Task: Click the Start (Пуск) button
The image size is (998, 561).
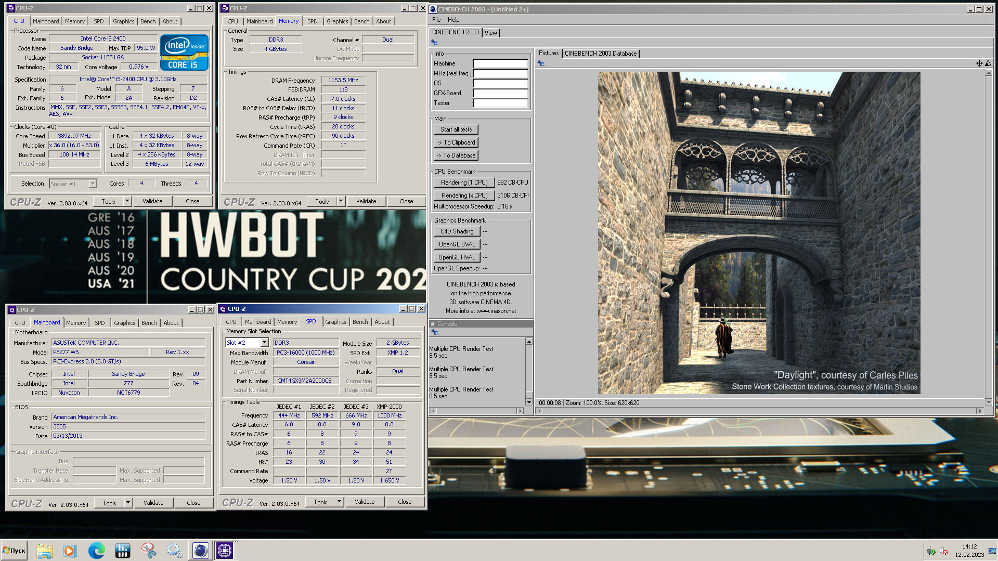Action: click(x=14, y=550)
